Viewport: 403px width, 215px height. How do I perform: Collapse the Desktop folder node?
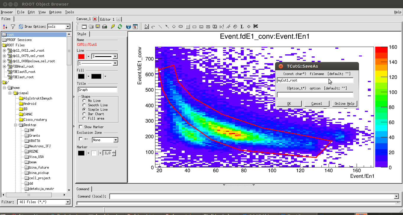[x=16, y=125]
